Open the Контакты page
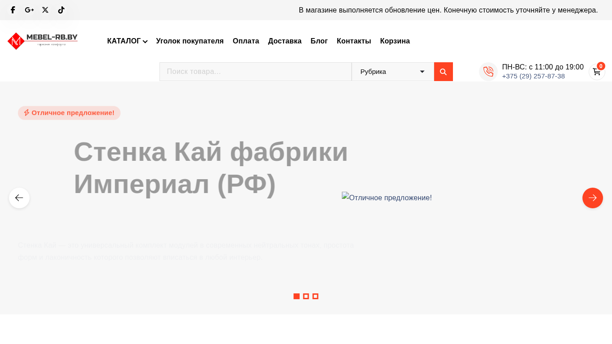 click(x=354, y=41)
